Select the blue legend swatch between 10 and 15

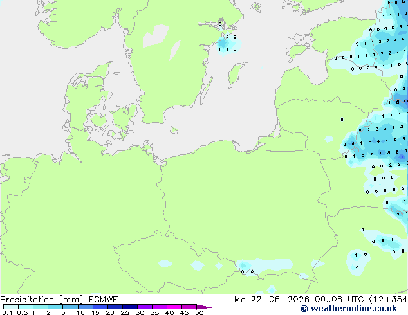85,307
